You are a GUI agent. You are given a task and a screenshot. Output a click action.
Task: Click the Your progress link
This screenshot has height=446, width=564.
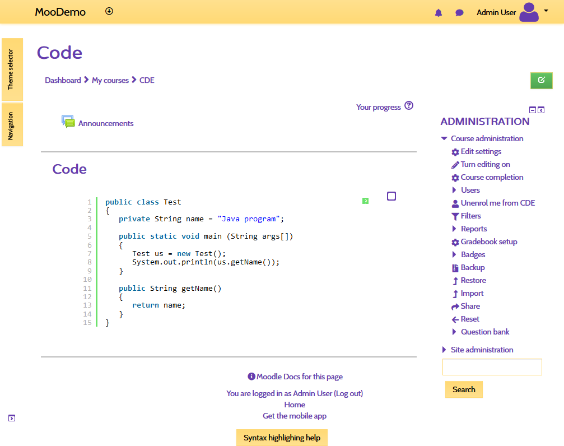[x=379, y=107]
